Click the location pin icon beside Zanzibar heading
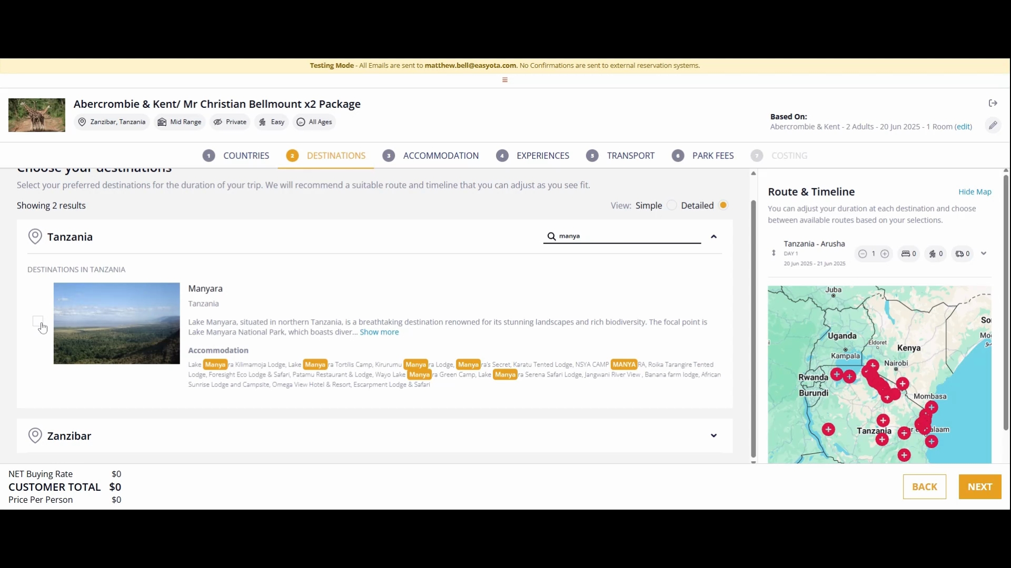 tap(35, 435)
